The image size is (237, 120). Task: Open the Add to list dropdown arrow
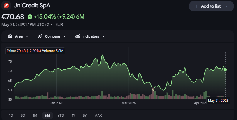(x=226, y=6)
